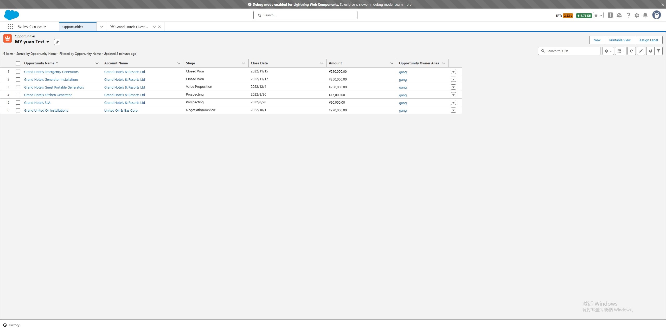Click the pencil edit list icon

[641, 51]
